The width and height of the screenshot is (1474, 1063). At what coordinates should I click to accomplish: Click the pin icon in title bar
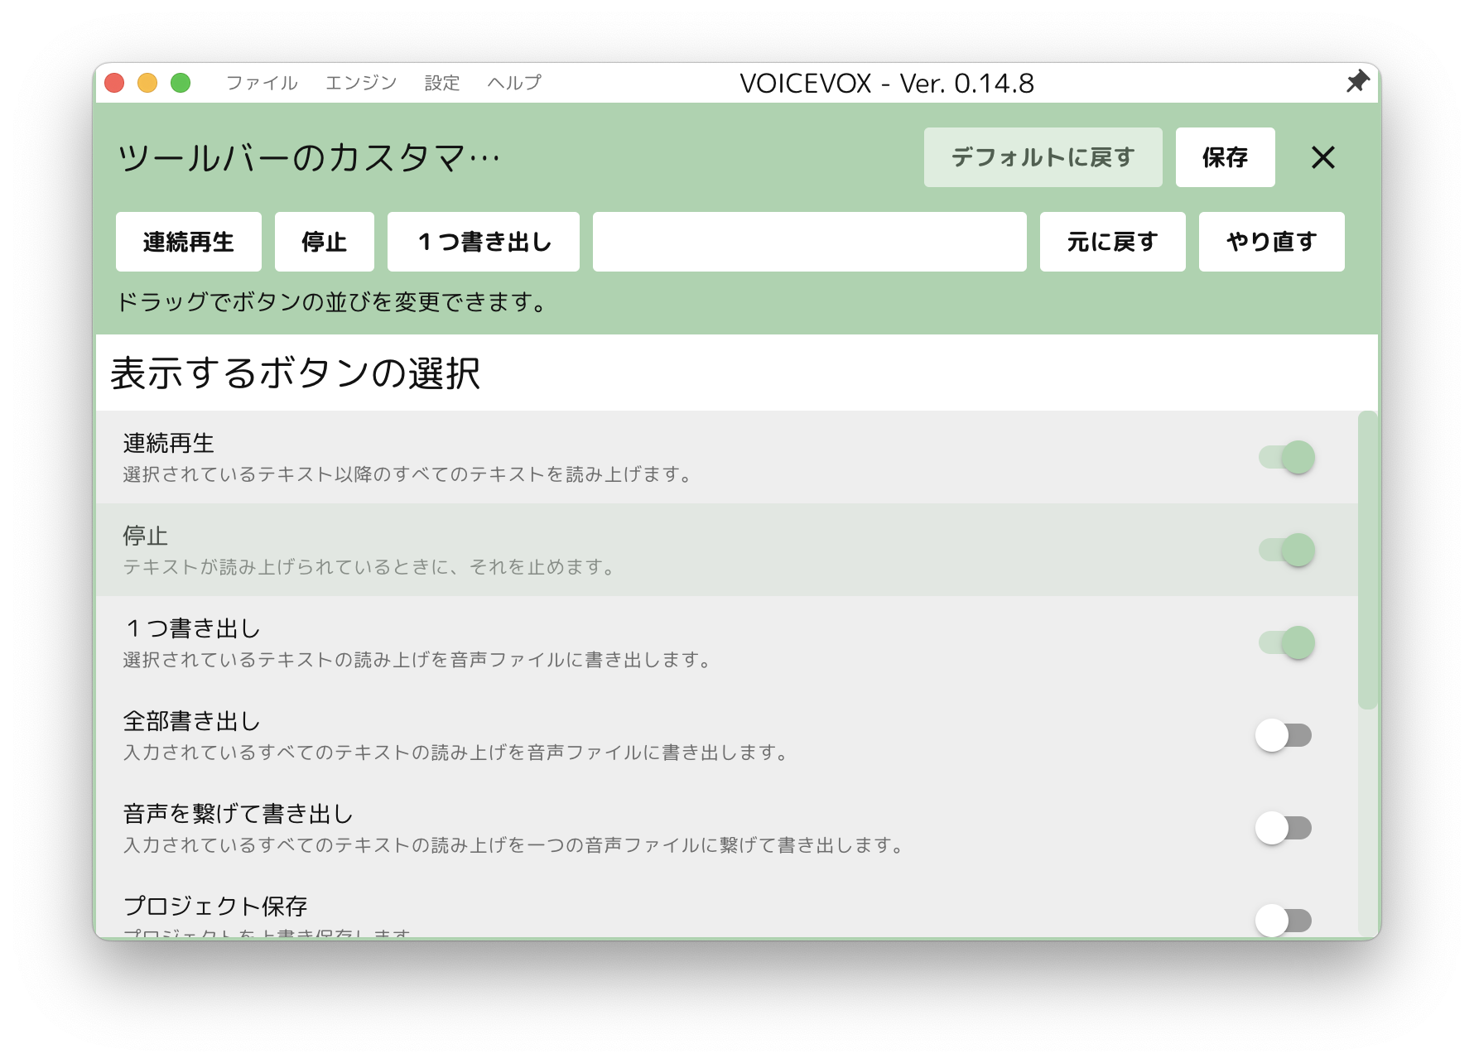1357,82
